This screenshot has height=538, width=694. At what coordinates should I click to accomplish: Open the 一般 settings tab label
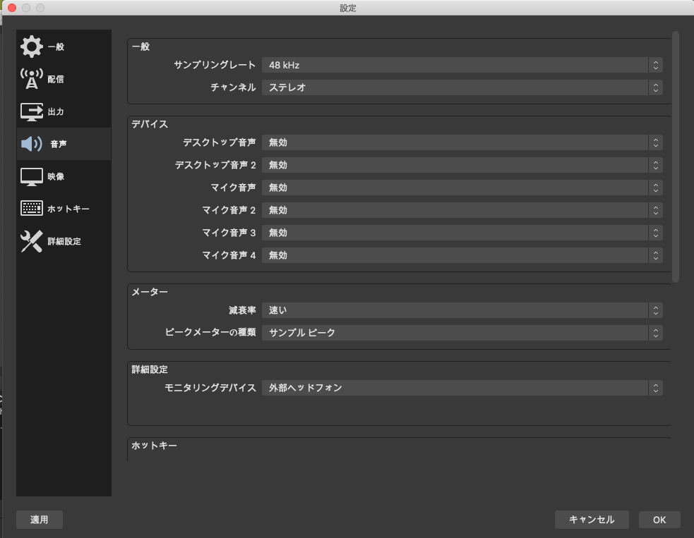click(x=56, y=47)
